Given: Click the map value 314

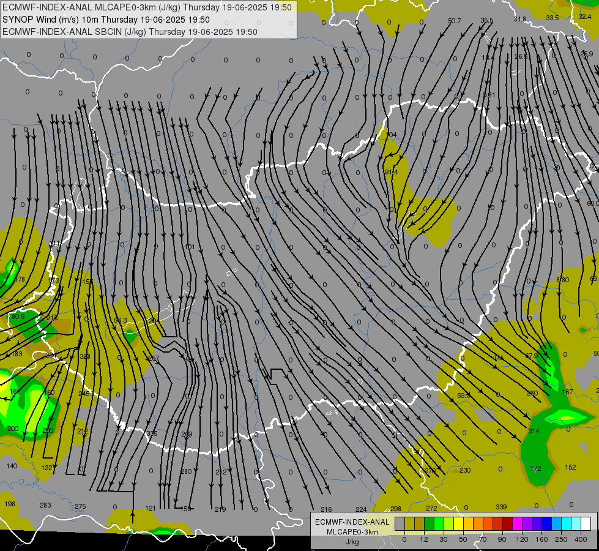Looking at the screenshot, I should pyautogui.click(x=534, y=431).
